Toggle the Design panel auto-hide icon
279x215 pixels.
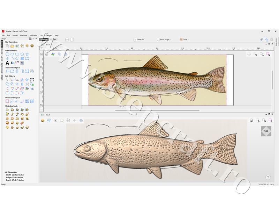point(30,38)
